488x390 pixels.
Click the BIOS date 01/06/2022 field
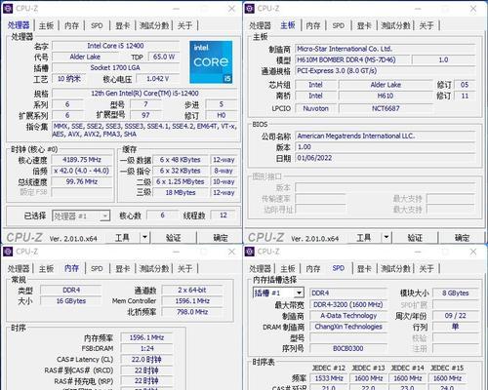tap(386, 158)
